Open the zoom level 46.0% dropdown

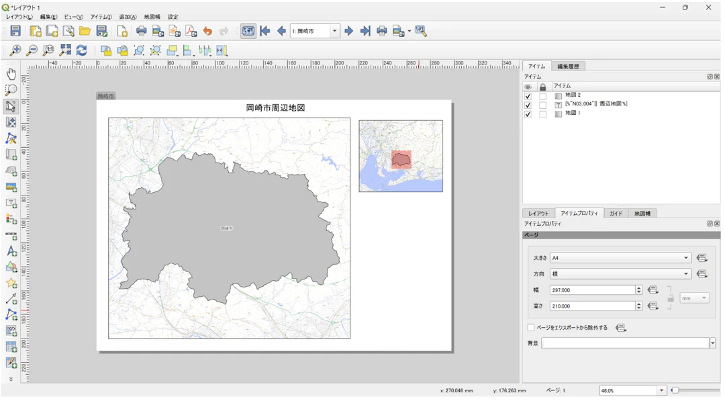coord(661,390)
